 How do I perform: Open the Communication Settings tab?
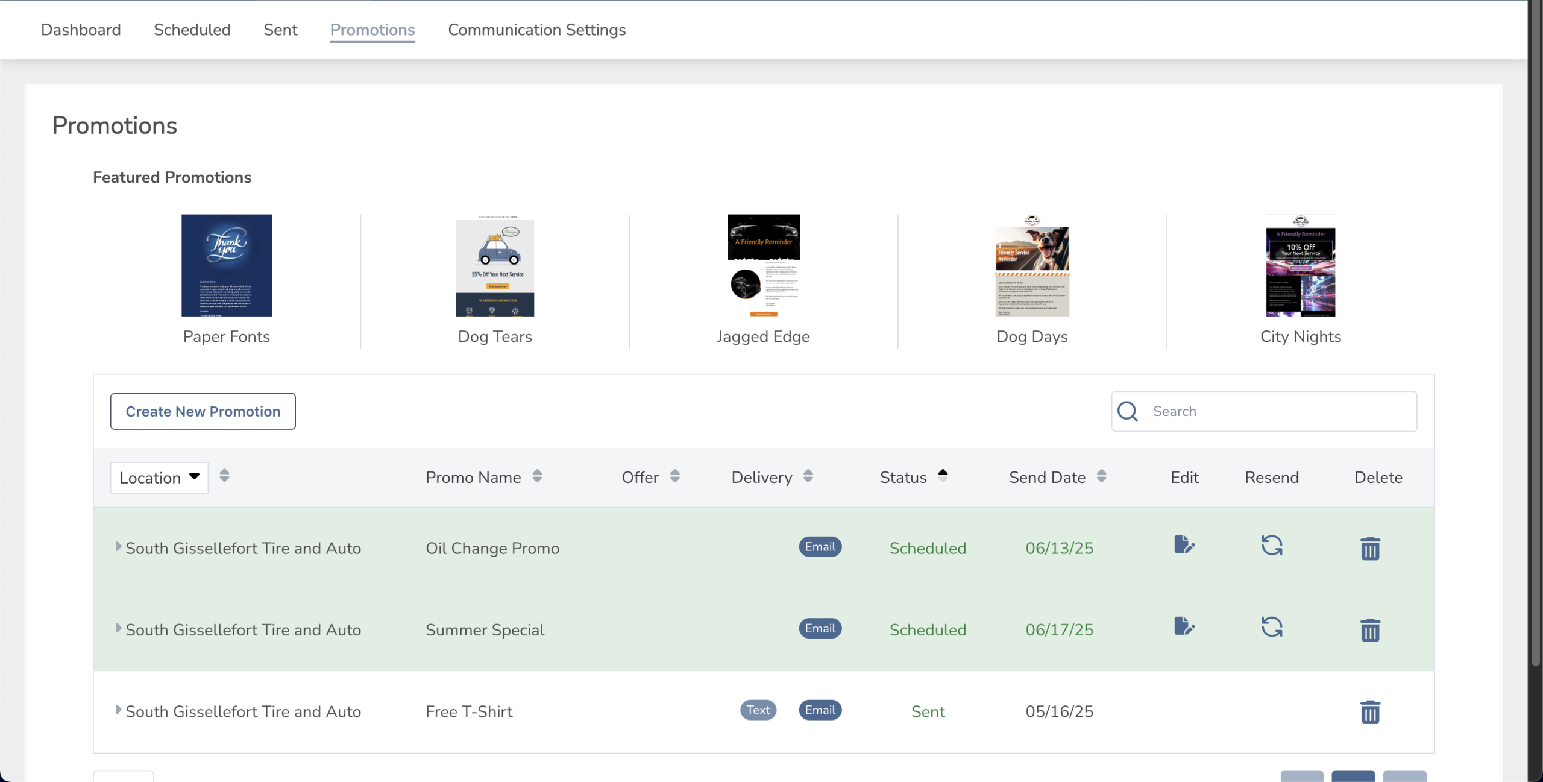click(536, 30)
